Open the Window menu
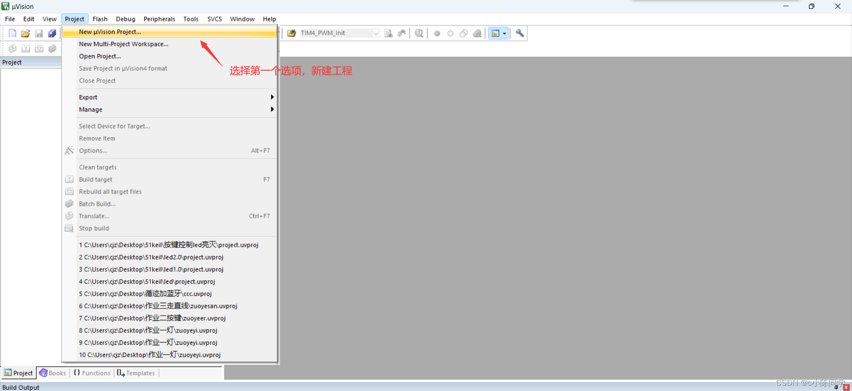Image resolution: width=852 pixels, height=391 pixels. click(x=242, y=19)
